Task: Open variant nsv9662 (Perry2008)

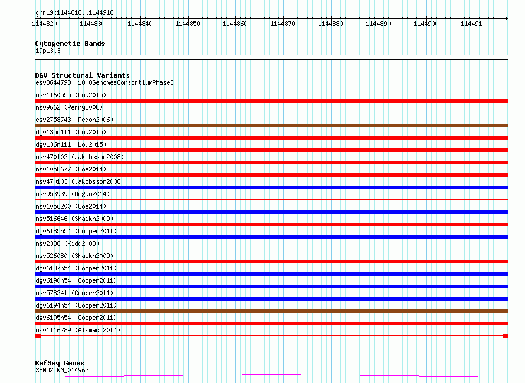Action: coord(69,107)
